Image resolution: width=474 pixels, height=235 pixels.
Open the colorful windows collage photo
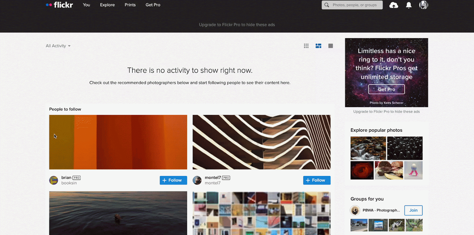coord(262,213)
